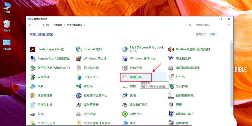The image size is (252, 126).
Task: Open the 索引选项 icon
Action: click(x=79, y=114)
